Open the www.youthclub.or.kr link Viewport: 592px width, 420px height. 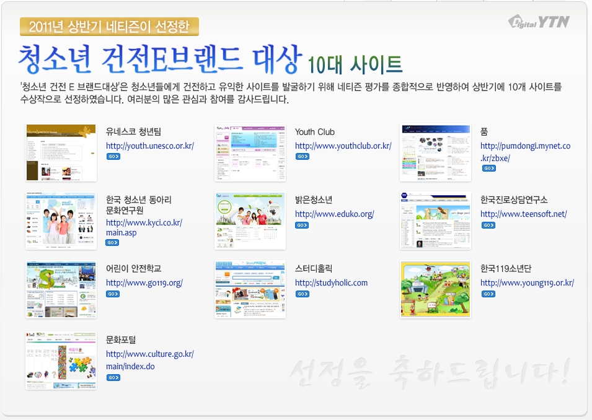click(343, 146)
